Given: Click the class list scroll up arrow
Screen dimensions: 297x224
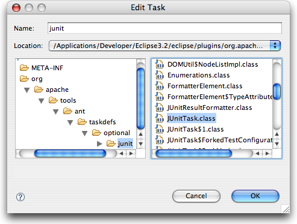Looking at the screenshot, I should (277, 134).
